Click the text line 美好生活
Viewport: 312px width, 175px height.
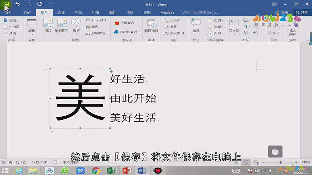click(133, 117)
